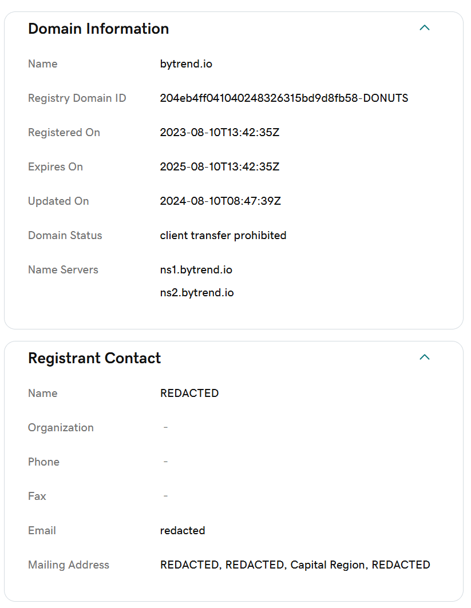Screen dimensions: 471x608
Task: Click the 2025-08-10 expiry date value
Action: (219, 167)
